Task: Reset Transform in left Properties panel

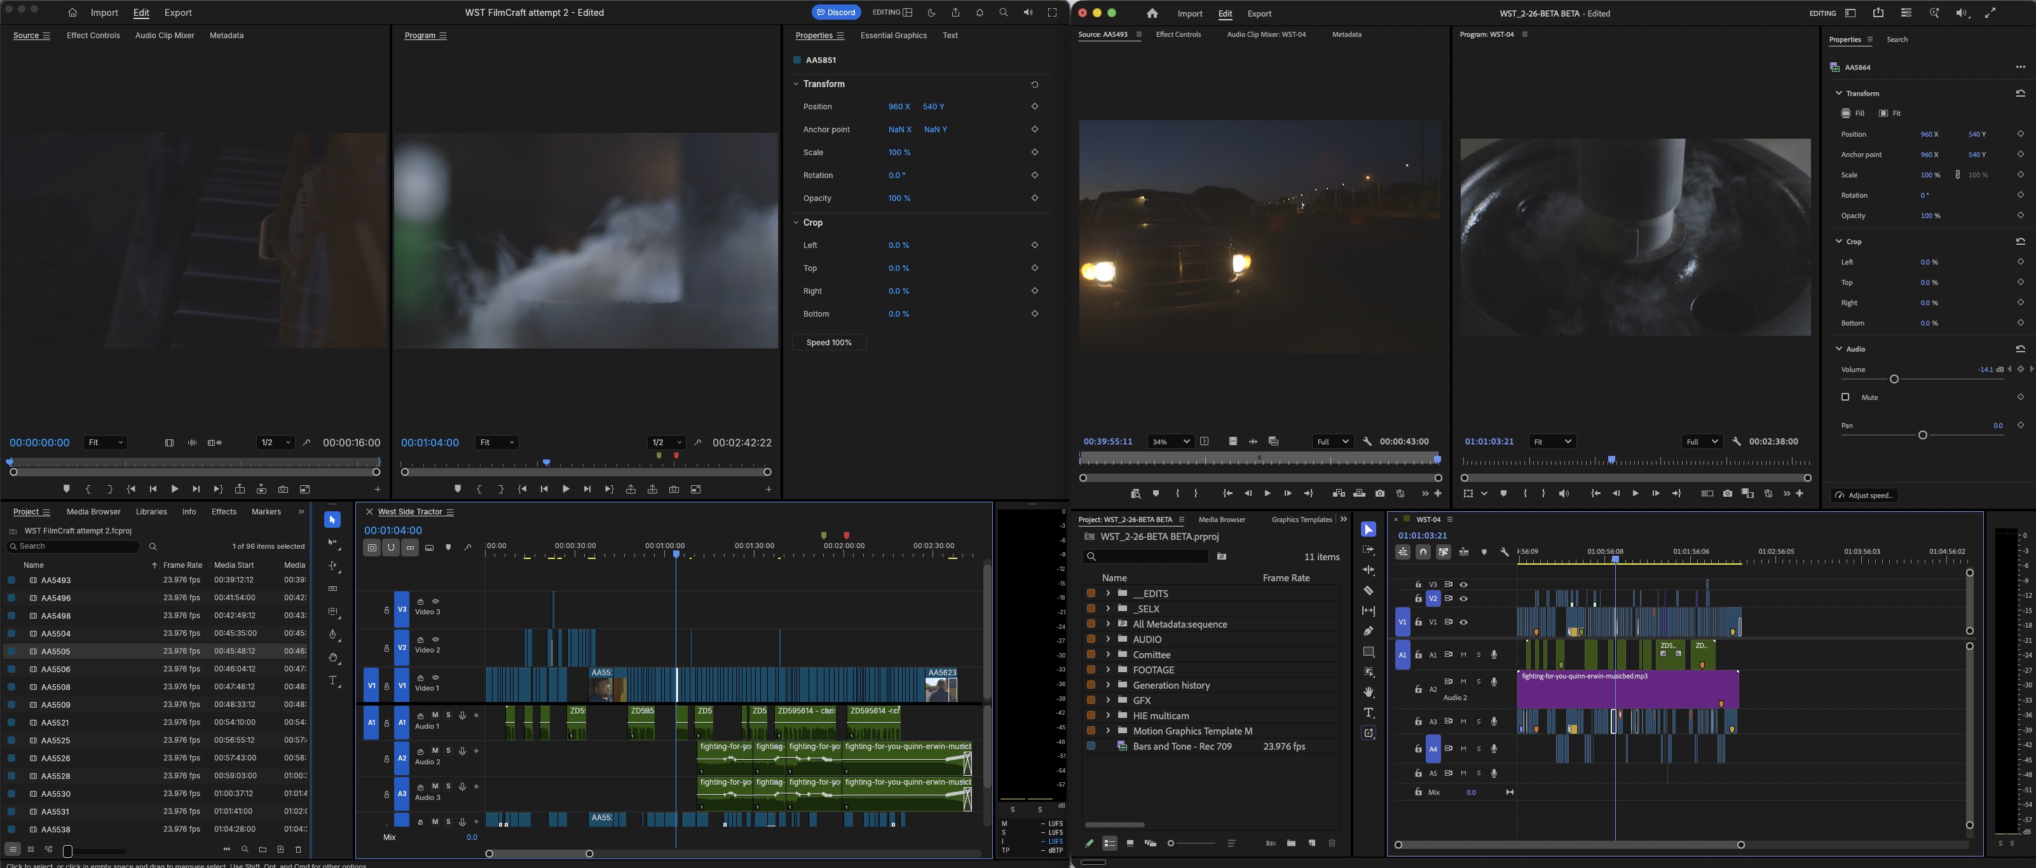Action: tap(1035, 85)
